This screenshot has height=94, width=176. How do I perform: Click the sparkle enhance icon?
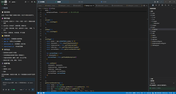pos(26,90)
